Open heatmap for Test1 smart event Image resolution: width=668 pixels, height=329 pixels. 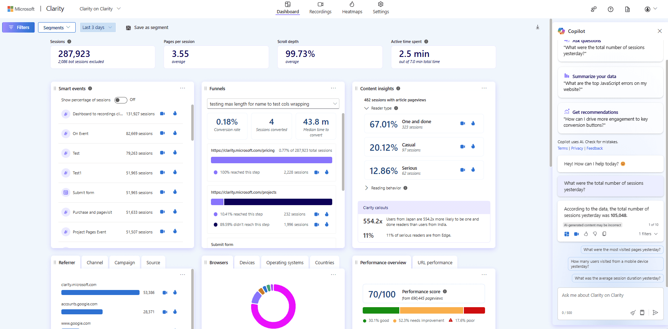point(175,172)
